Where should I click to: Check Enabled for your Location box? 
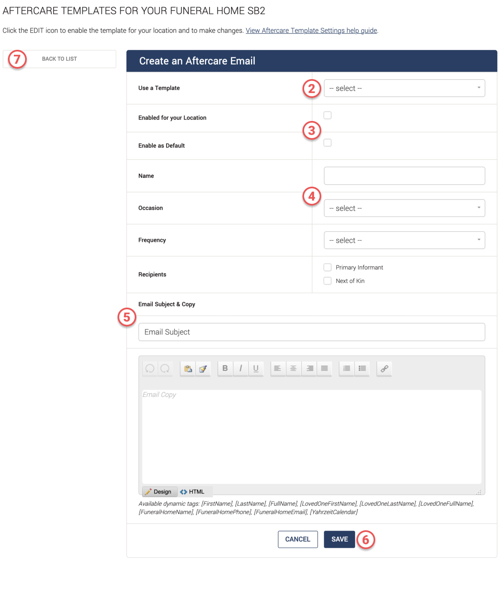328,115
